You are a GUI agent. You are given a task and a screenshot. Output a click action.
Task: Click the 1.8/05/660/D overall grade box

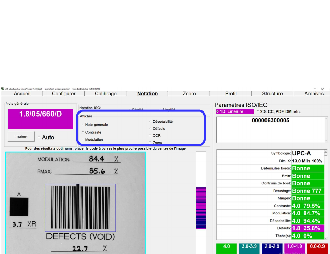[40, 119]
